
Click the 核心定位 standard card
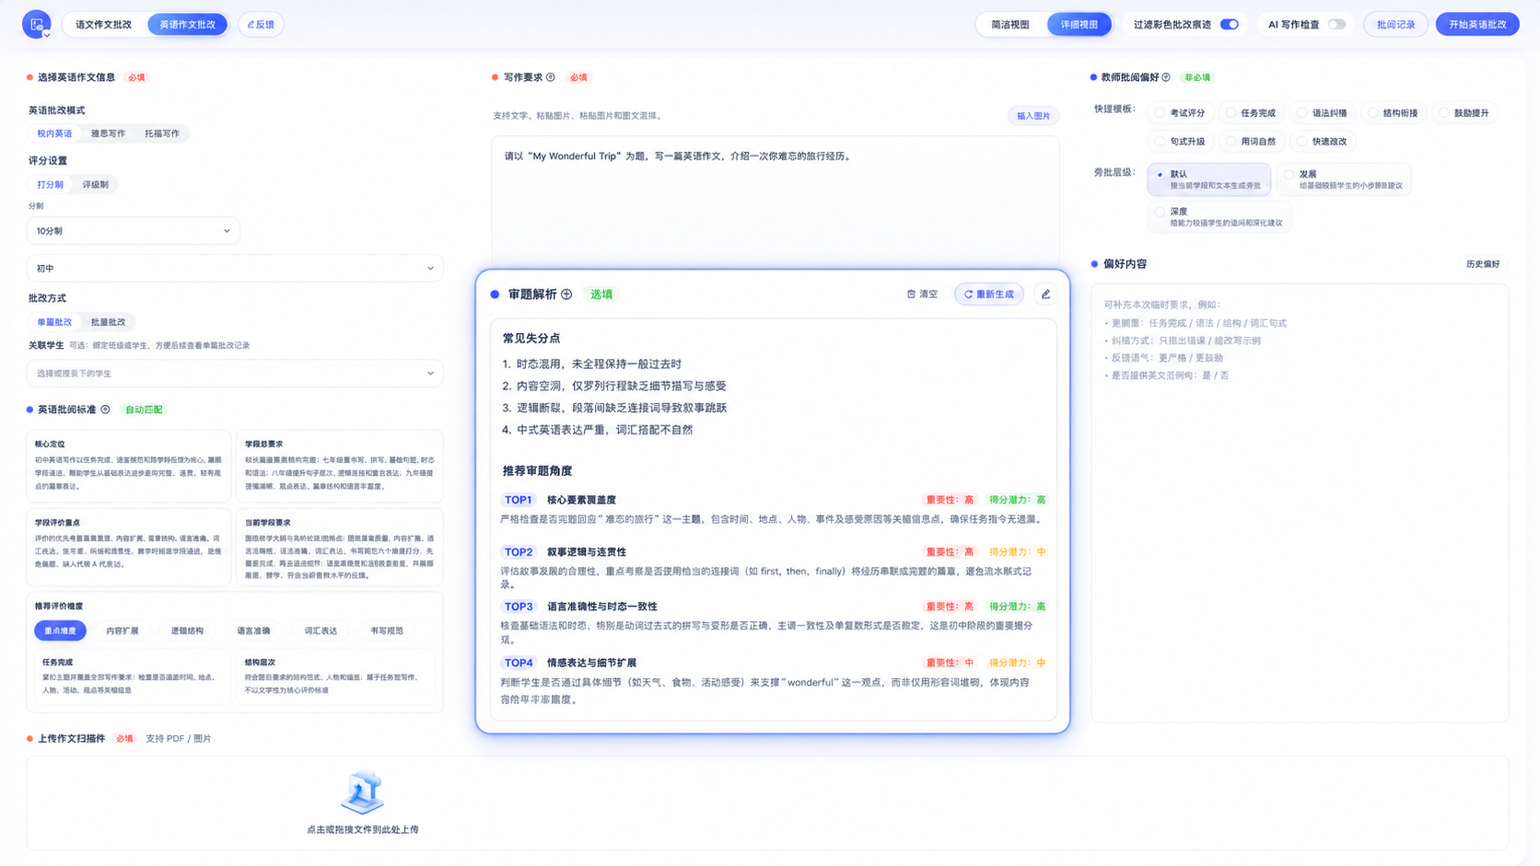click(x=128, y=466)
